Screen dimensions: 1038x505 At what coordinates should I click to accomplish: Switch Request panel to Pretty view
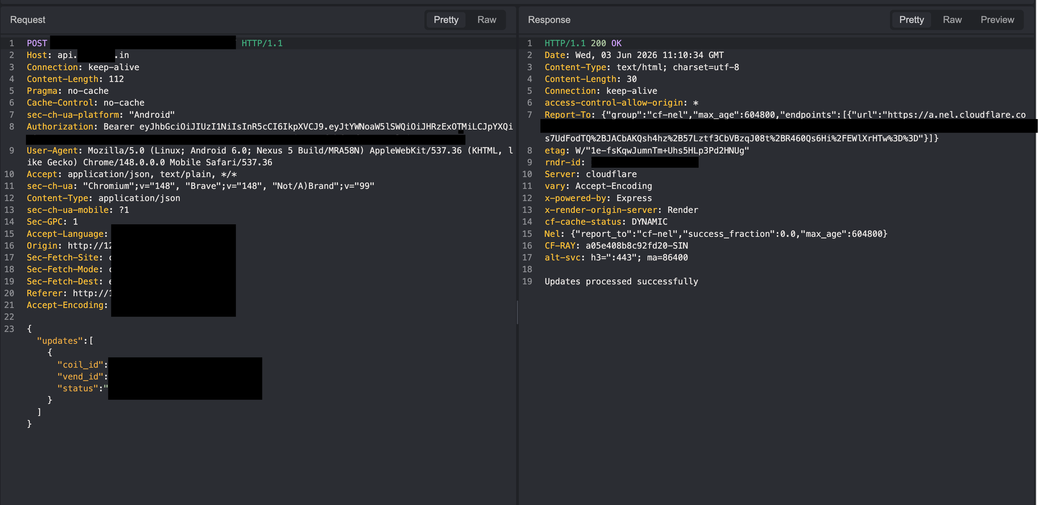(446, 20)
